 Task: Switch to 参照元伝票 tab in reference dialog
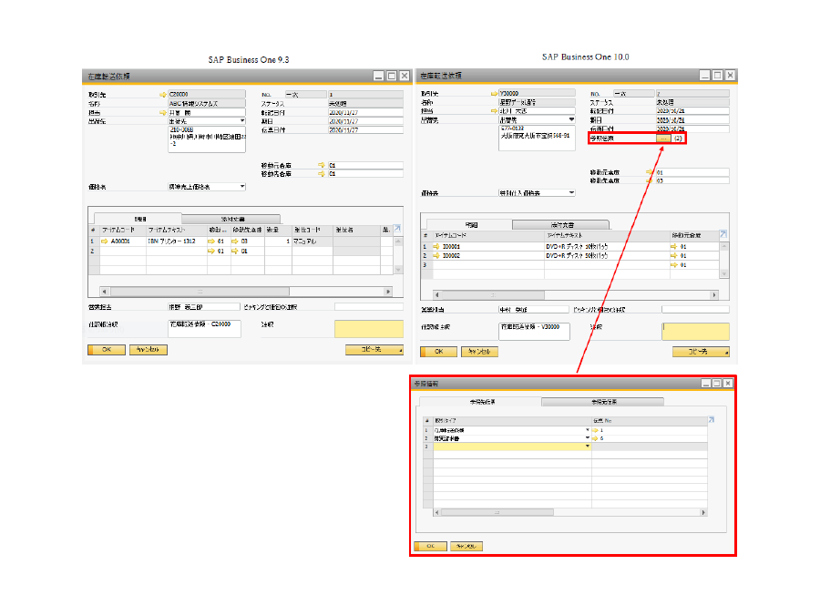tap(603, 402)
